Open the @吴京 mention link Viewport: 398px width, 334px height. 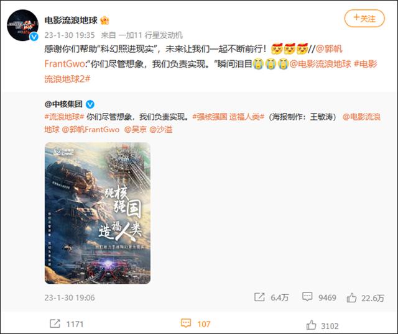pos(136,130)
